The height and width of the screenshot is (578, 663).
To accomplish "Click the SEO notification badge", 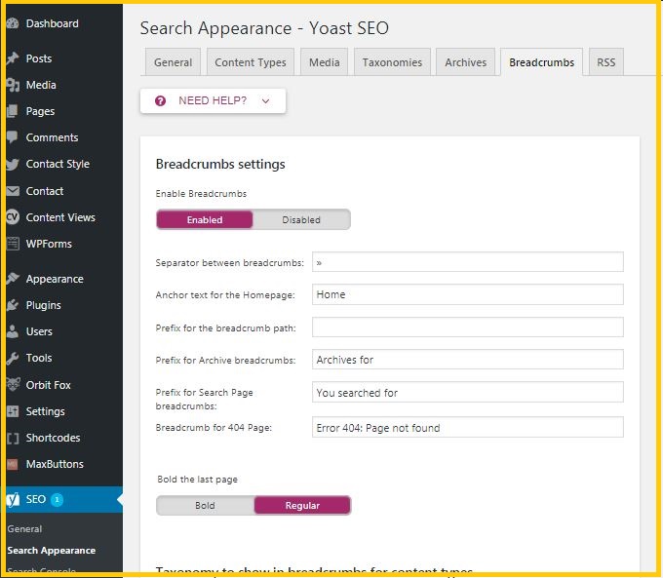I will tap(57, 500).
